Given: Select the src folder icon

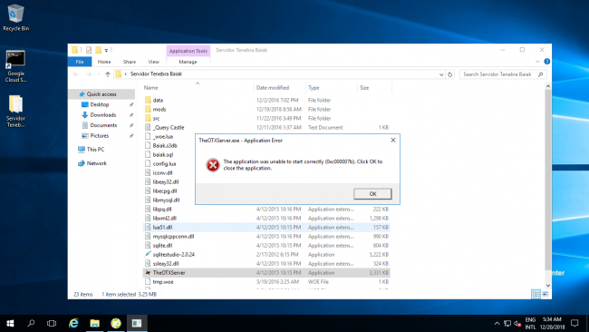Looking at the screenshot, I should [148, 118].
